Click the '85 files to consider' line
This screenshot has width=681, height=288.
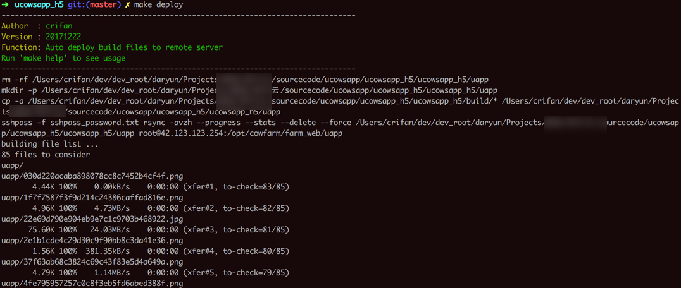[46, 155]
